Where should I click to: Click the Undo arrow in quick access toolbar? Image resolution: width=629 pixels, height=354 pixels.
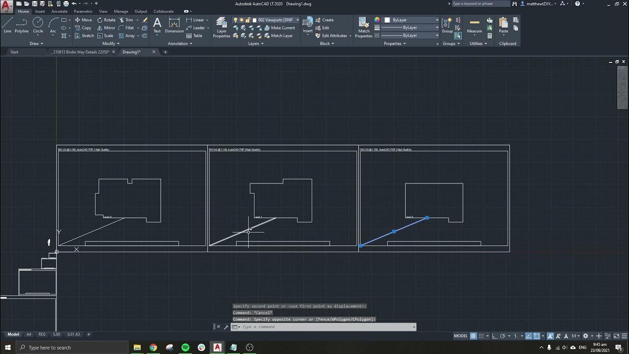pyautogui.click(x=74, y=3)
